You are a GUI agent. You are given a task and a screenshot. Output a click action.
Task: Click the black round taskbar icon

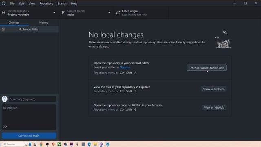pos(47,144)
